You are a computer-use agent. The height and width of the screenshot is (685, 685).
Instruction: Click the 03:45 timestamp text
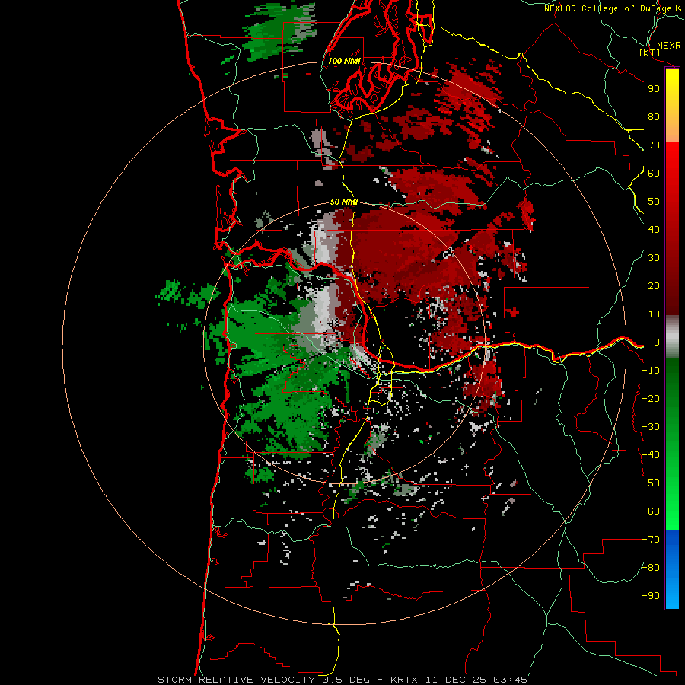[510, 680]
